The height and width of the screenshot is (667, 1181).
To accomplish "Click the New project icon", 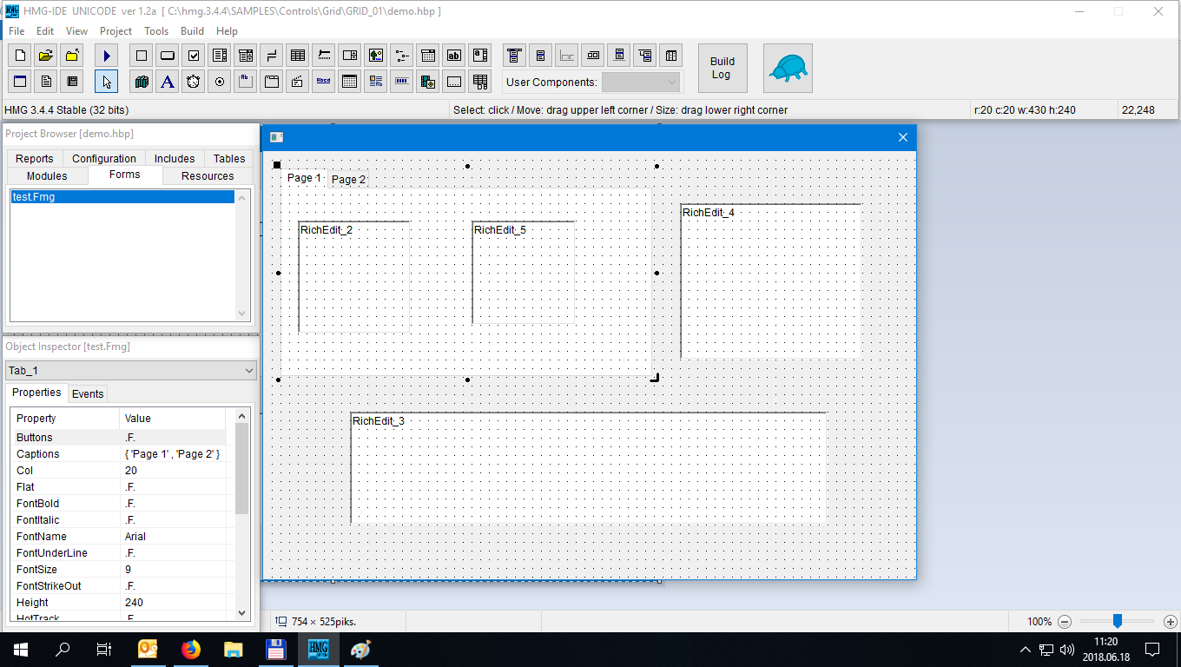I will 20,56.
